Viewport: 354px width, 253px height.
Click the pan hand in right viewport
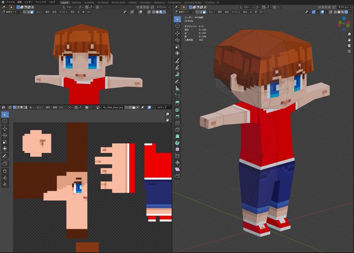[349, 40]
